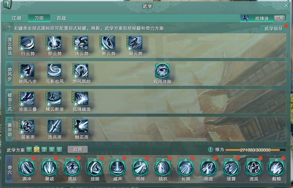Expand the 渊冲 talent slot

(x=27, y=168)
